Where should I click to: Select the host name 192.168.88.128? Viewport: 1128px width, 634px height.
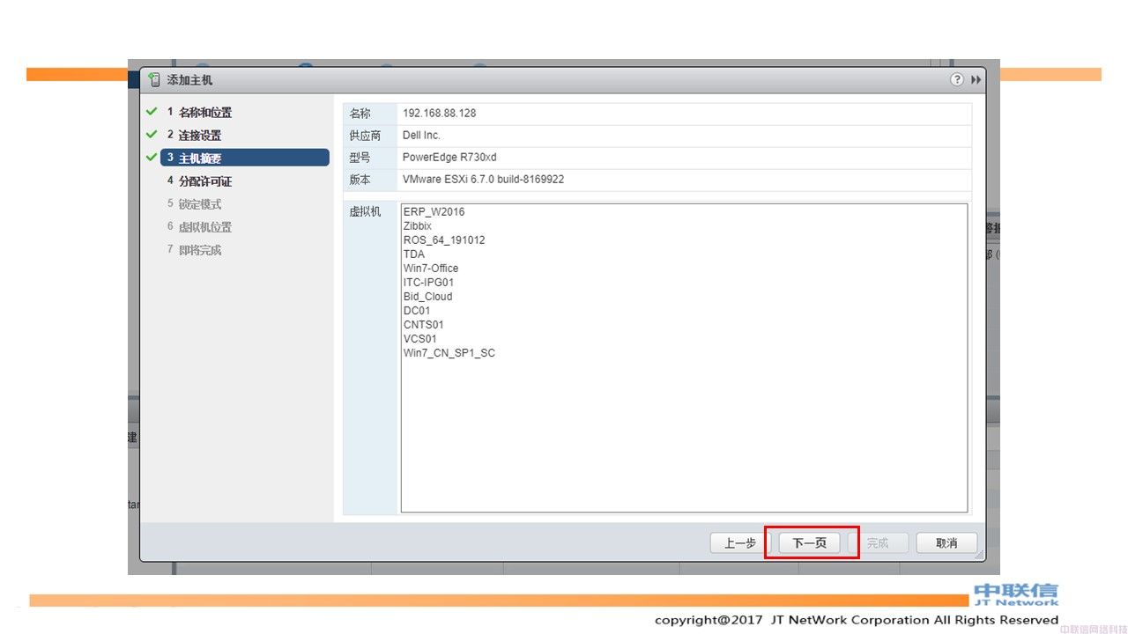tap(439, 114)
